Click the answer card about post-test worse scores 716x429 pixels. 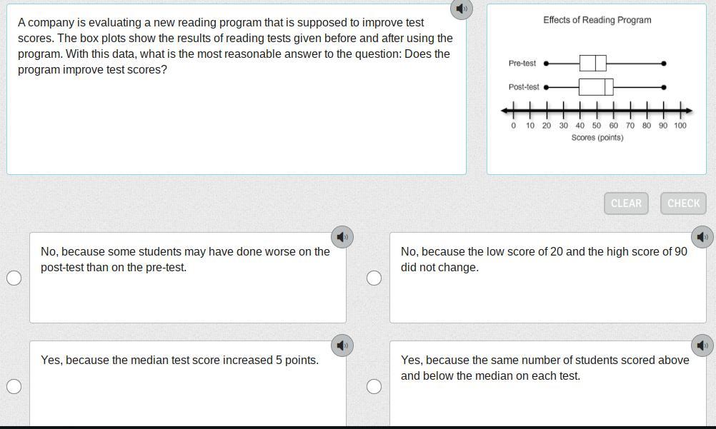pyautogui.click(x=188, y=278)
